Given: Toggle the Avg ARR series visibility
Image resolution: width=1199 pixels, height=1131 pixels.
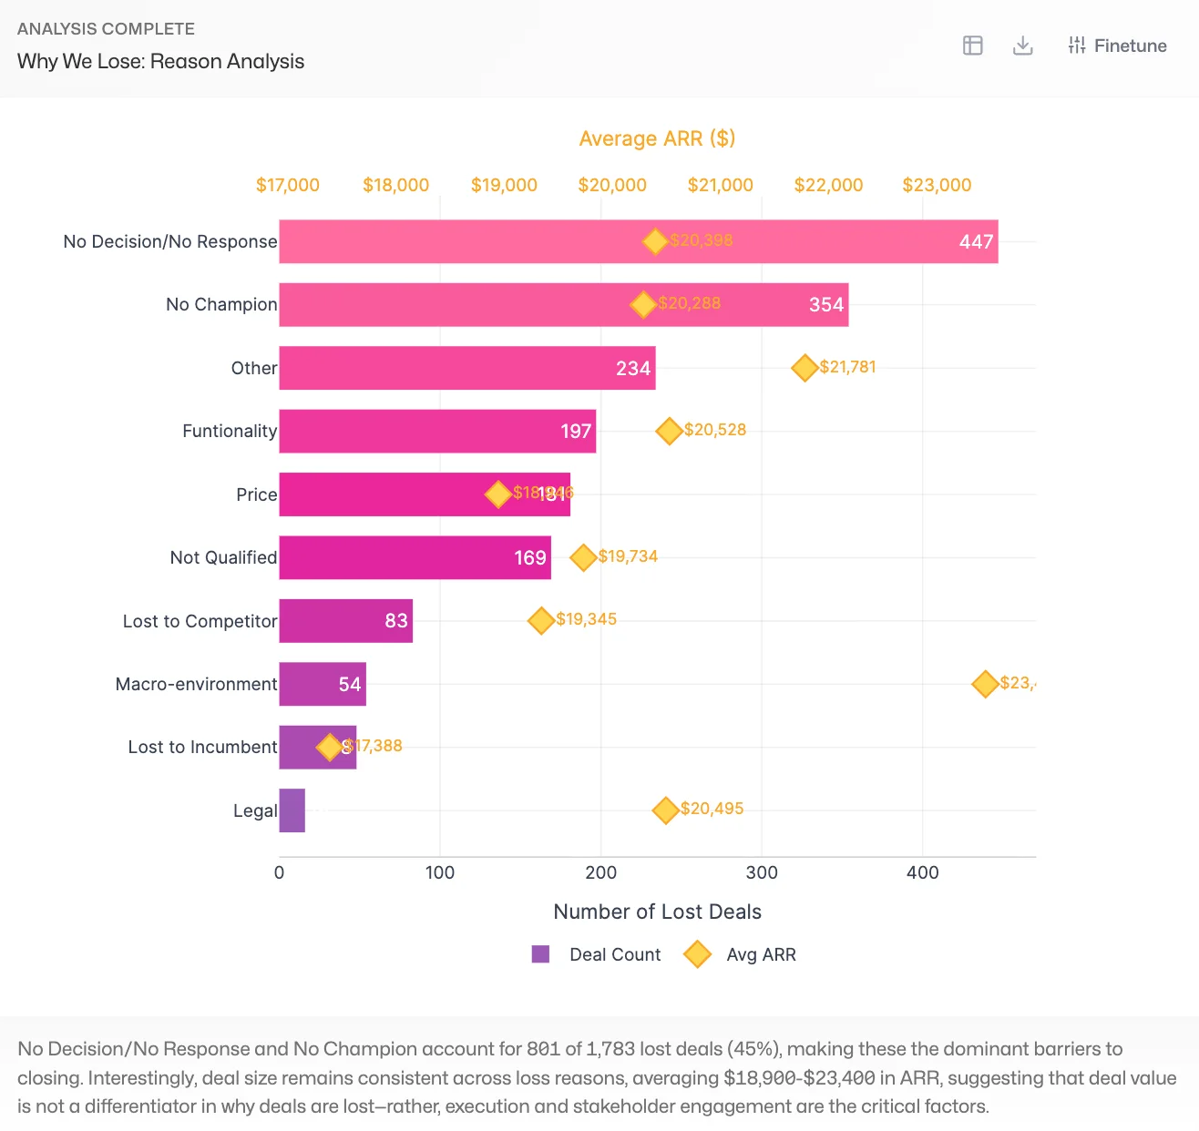Looking at the screenshot, I should (760, 954).
